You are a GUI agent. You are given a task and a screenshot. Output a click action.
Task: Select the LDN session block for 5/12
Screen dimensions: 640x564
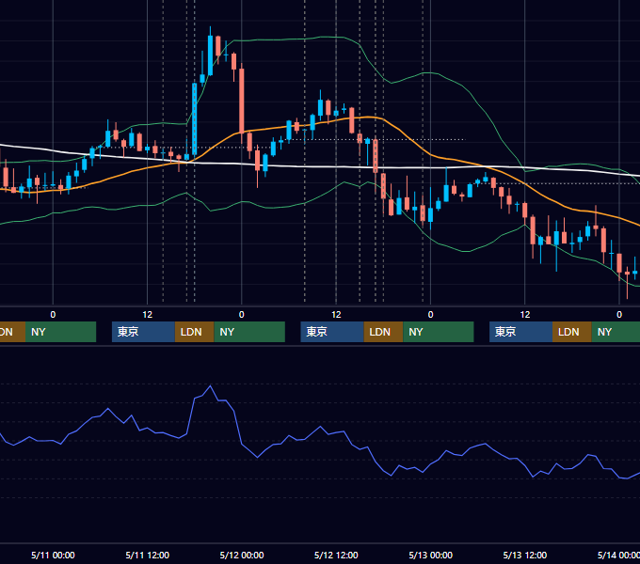tap(383, 332)
